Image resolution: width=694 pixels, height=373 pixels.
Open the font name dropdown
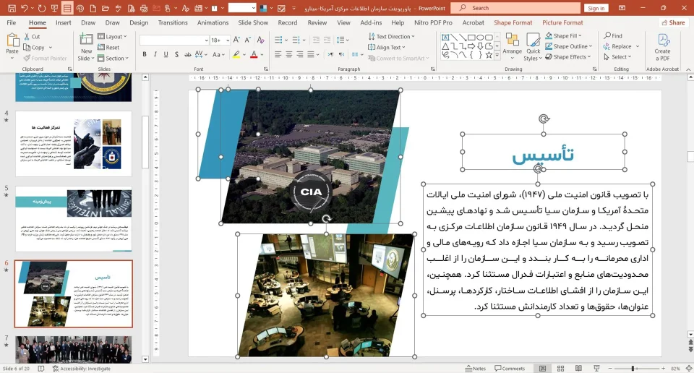coord(206,40)
